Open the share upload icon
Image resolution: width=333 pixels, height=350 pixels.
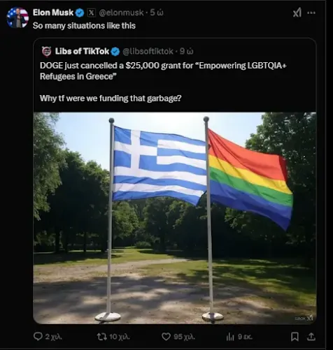[x=311, y=337]
